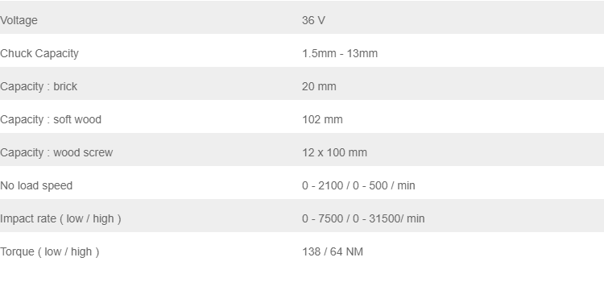This screenshot has height=299, width=604.
Task: Select the 12 x 100 mm value
Action: tap(334, 153)
